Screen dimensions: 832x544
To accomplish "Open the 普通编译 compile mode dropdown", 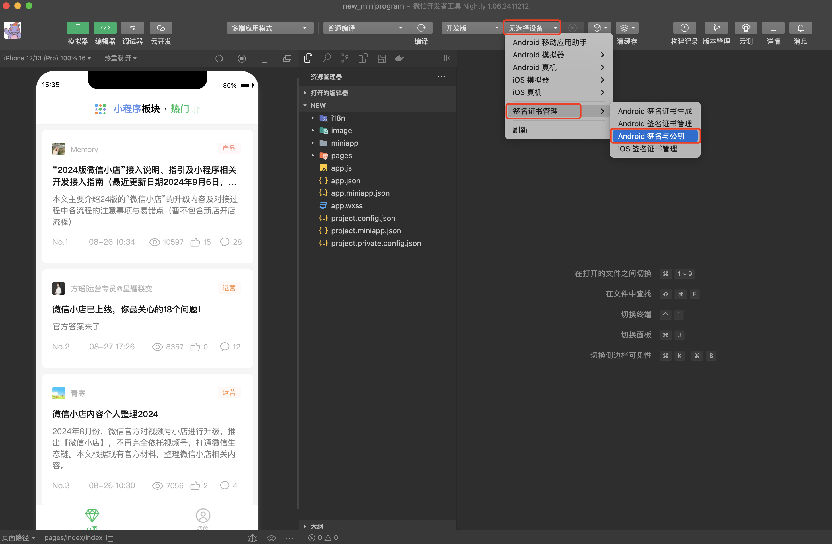I will (366, 28).
